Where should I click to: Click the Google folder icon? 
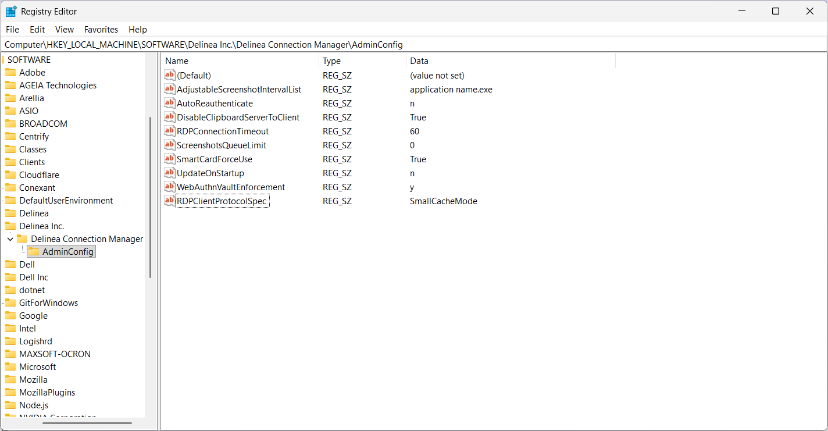[x=10, y=316]
